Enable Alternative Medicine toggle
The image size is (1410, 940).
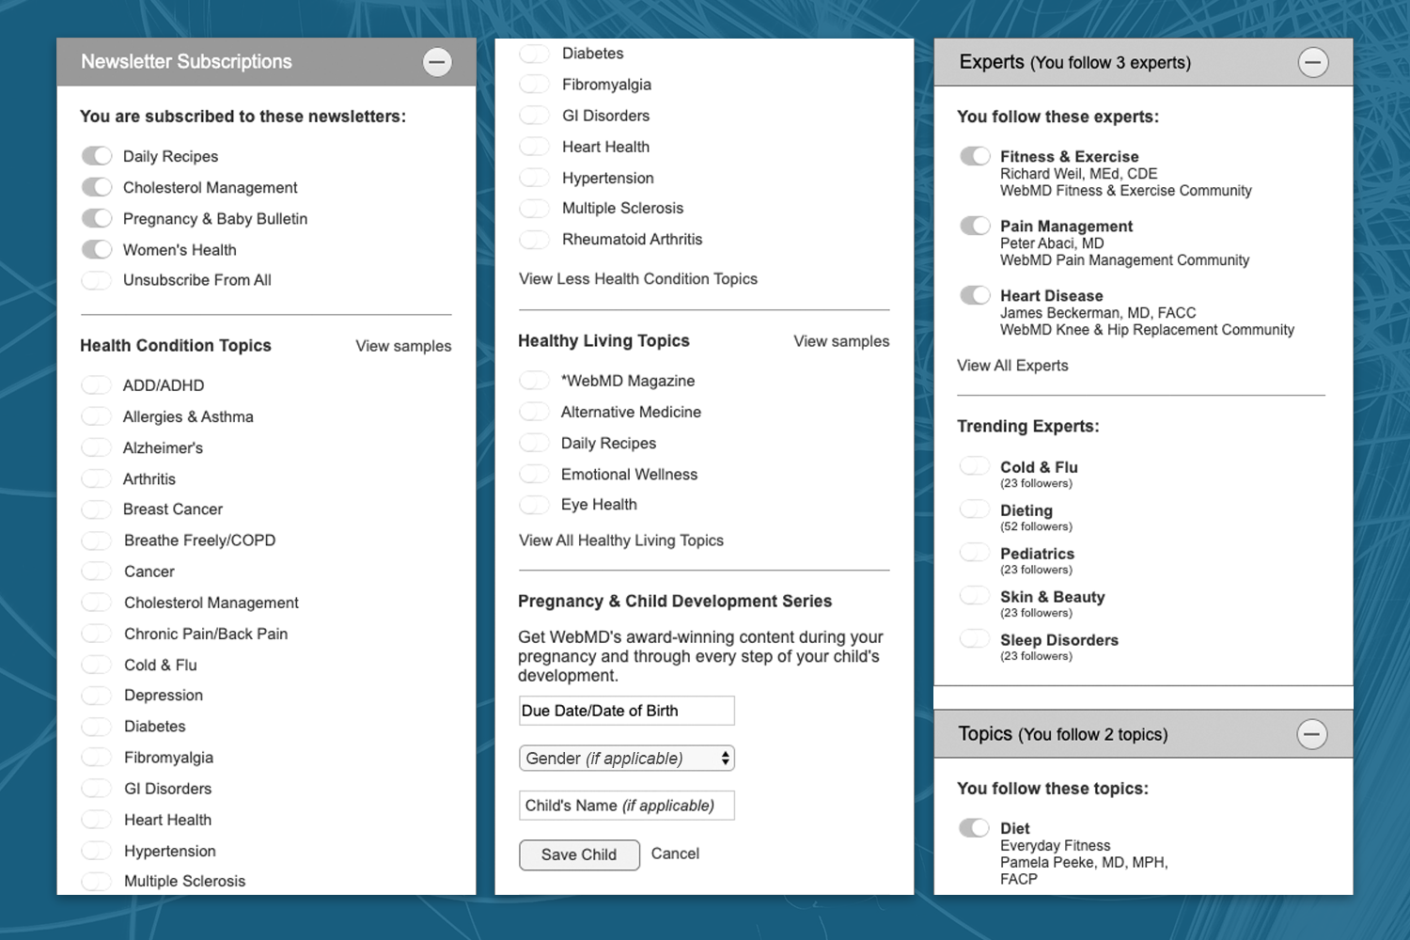coord(535,412)
